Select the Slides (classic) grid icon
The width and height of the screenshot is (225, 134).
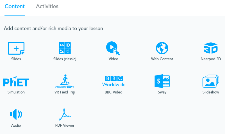[x=65, y=48]
